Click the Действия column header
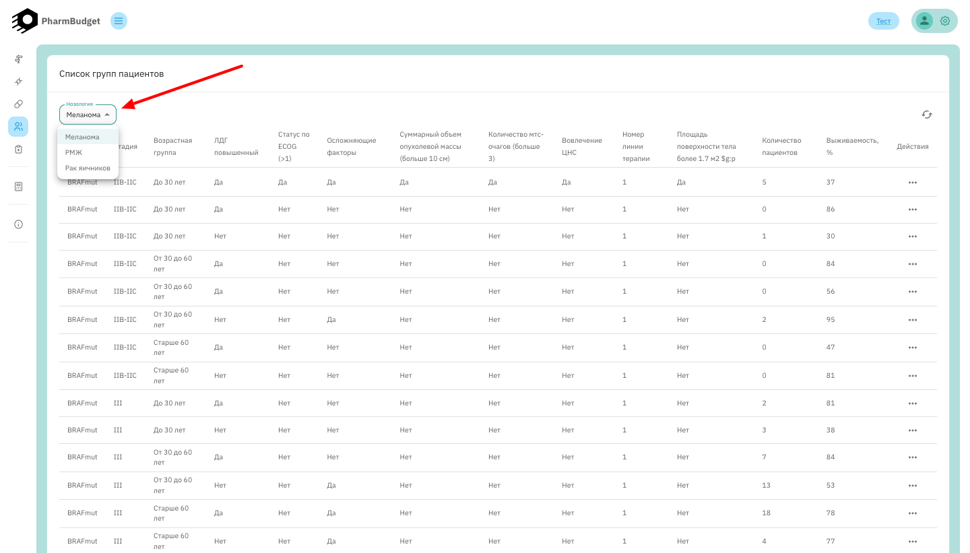 point(913,146)
